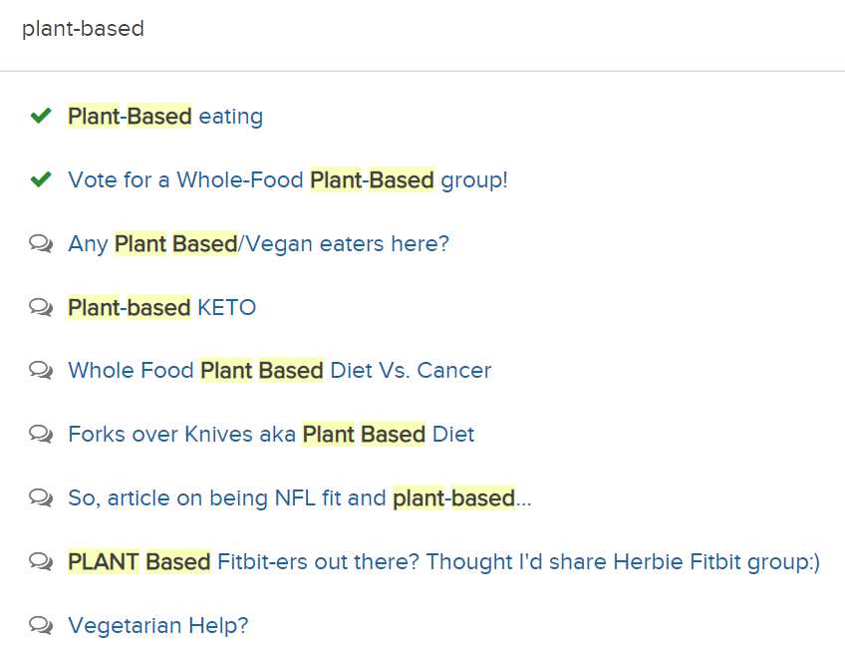Click chat bubble icon beside NFL fit article

[x=41, y=497]
